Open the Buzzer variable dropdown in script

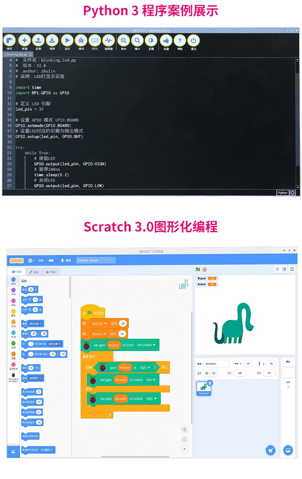[x=99, y=323]
